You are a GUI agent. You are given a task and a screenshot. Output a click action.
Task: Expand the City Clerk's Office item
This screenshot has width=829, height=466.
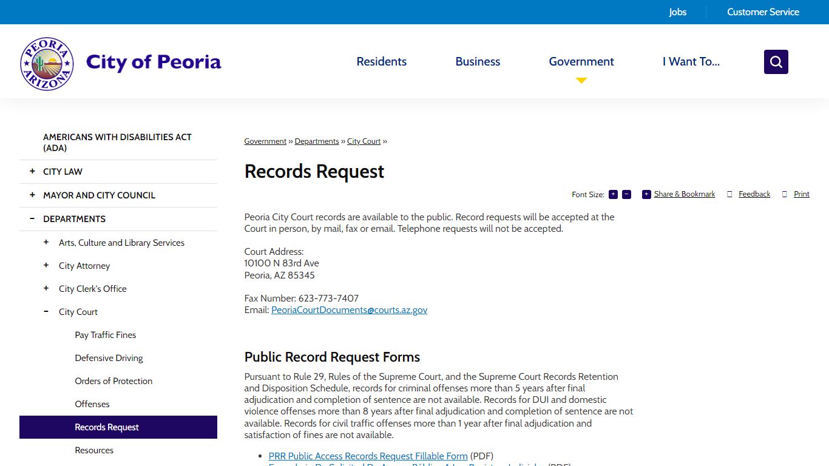coord(46,288)
